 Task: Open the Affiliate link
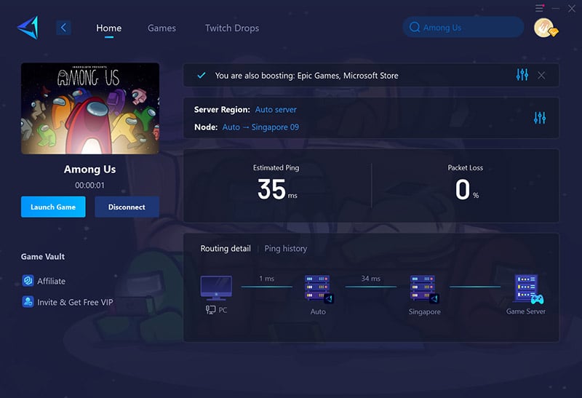(51, 281)
